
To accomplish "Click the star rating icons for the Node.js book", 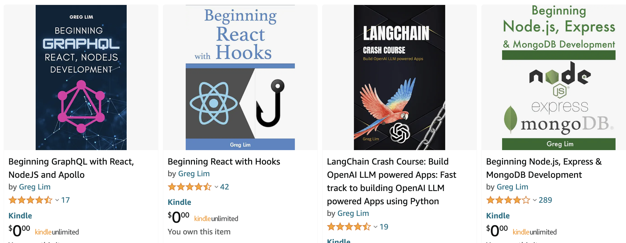I will 508,200.
